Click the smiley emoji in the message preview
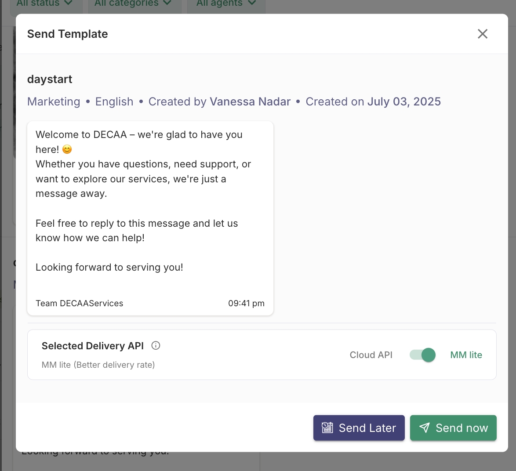This screenshot has height=471, width=516. click(67, 149)
